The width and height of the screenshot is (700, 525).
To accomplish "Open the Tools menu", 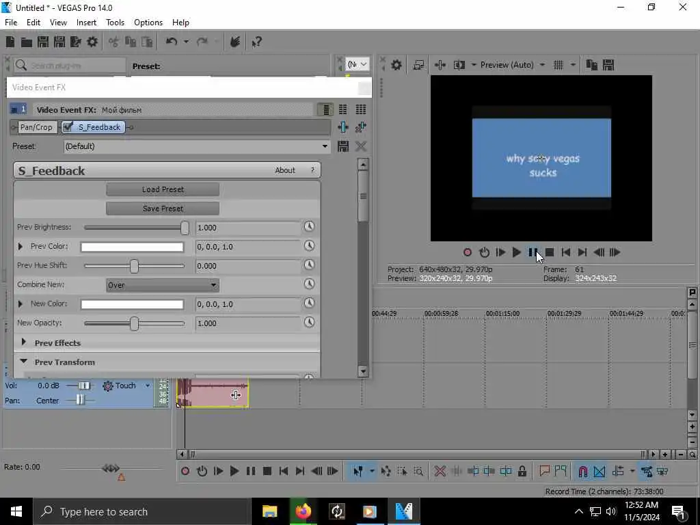I will [x=115, y=23].
